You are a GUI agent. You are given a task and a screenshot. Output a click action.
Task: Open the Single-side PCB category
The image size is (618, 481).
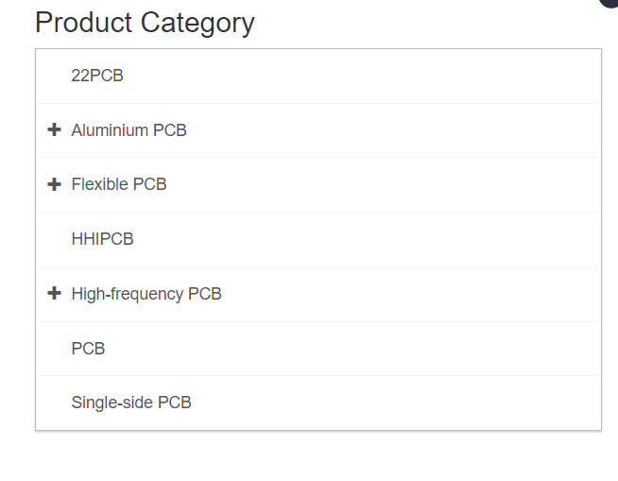click(131, 403)
